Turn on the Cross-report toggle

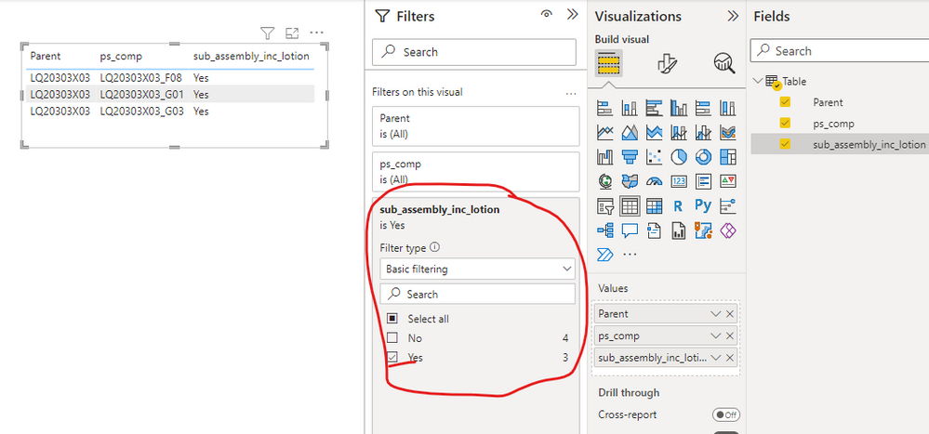click(725, 415)
